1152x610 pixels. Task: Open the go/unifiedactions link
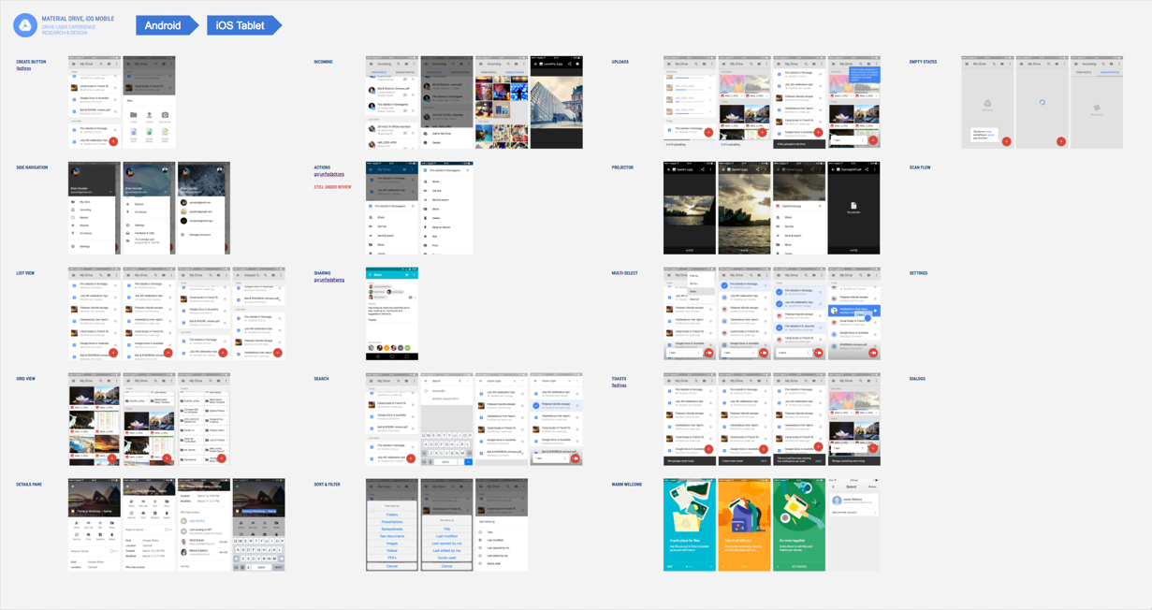(329, 174)
